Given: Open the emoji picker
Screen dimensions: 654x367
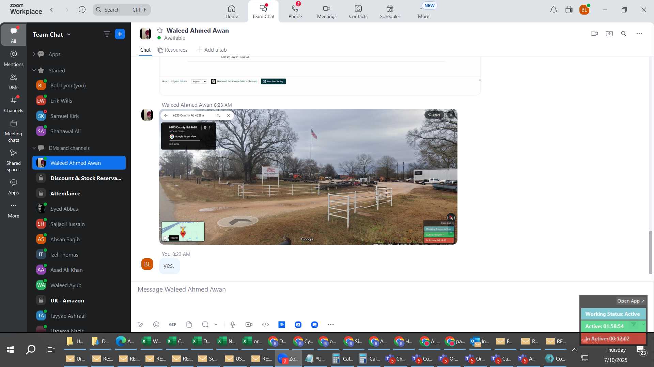Looking at the screenshot, I should click(156, 325).
